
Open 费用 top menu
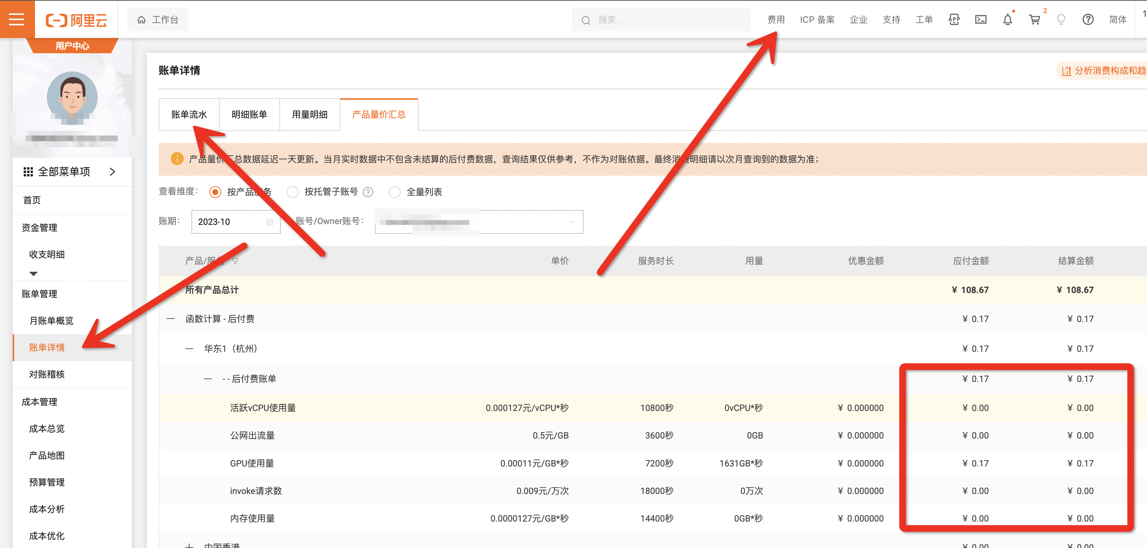[x=776, y=20]
